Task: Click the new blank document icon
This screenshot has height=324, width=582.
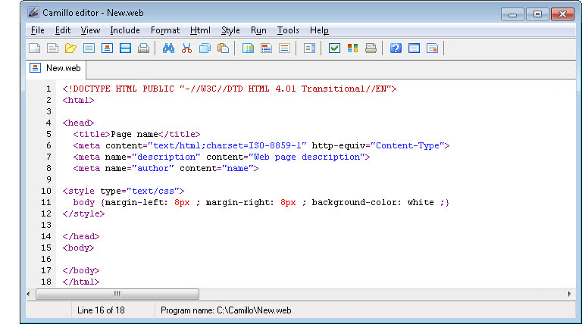Action: pos(35,48)
